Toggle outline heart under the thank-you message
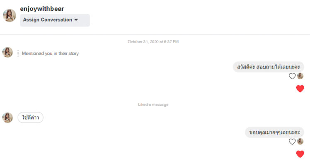Image resolution: width=310 pixels, height=166 pixels. [x=292, y=142]
